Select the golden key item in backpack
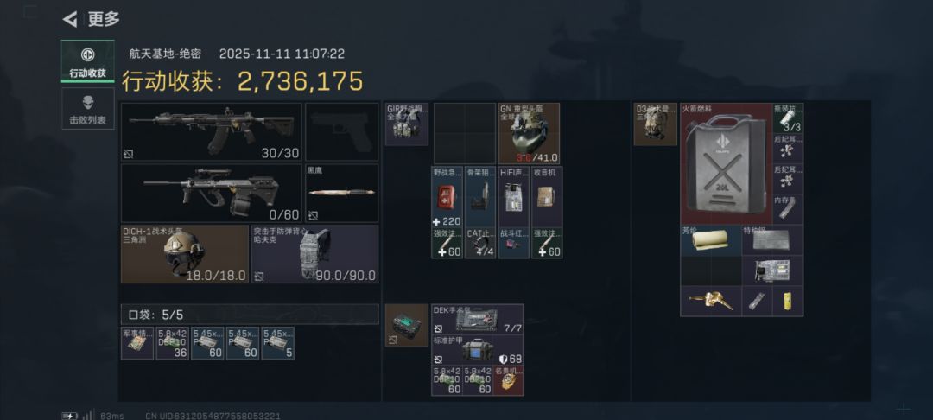 (711, 301)
